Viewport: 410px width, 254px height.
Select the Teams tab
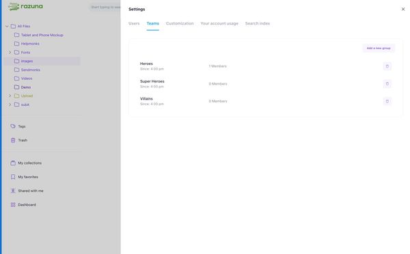(x=152, y=23)
